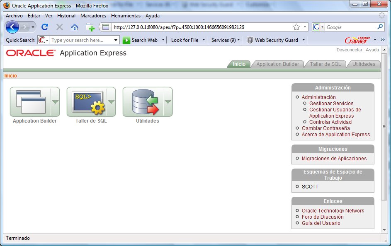Screen dimensions: 391x246
Task: Open the Quick Search field dropdown arrow
Action: pos(116,40)
